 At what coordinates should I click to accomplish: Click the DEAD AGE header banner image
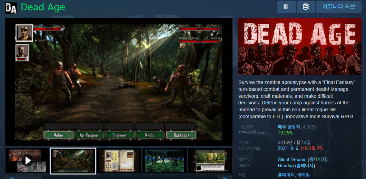300,47
